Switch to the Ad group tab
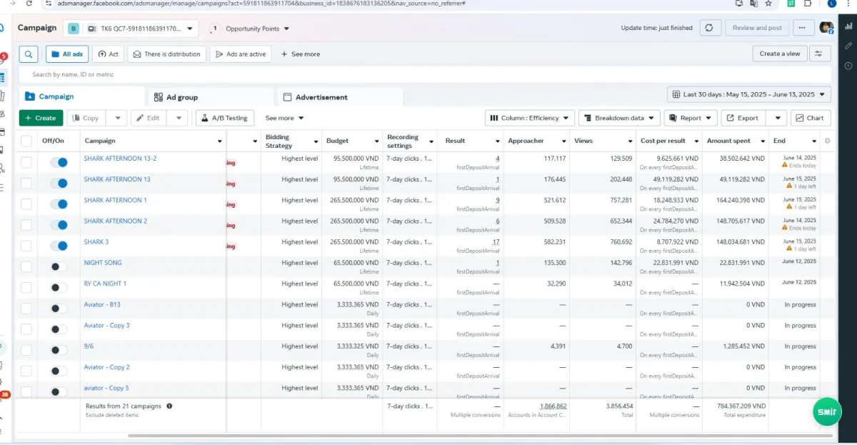 pyautogui.click(x=181, y=97)
